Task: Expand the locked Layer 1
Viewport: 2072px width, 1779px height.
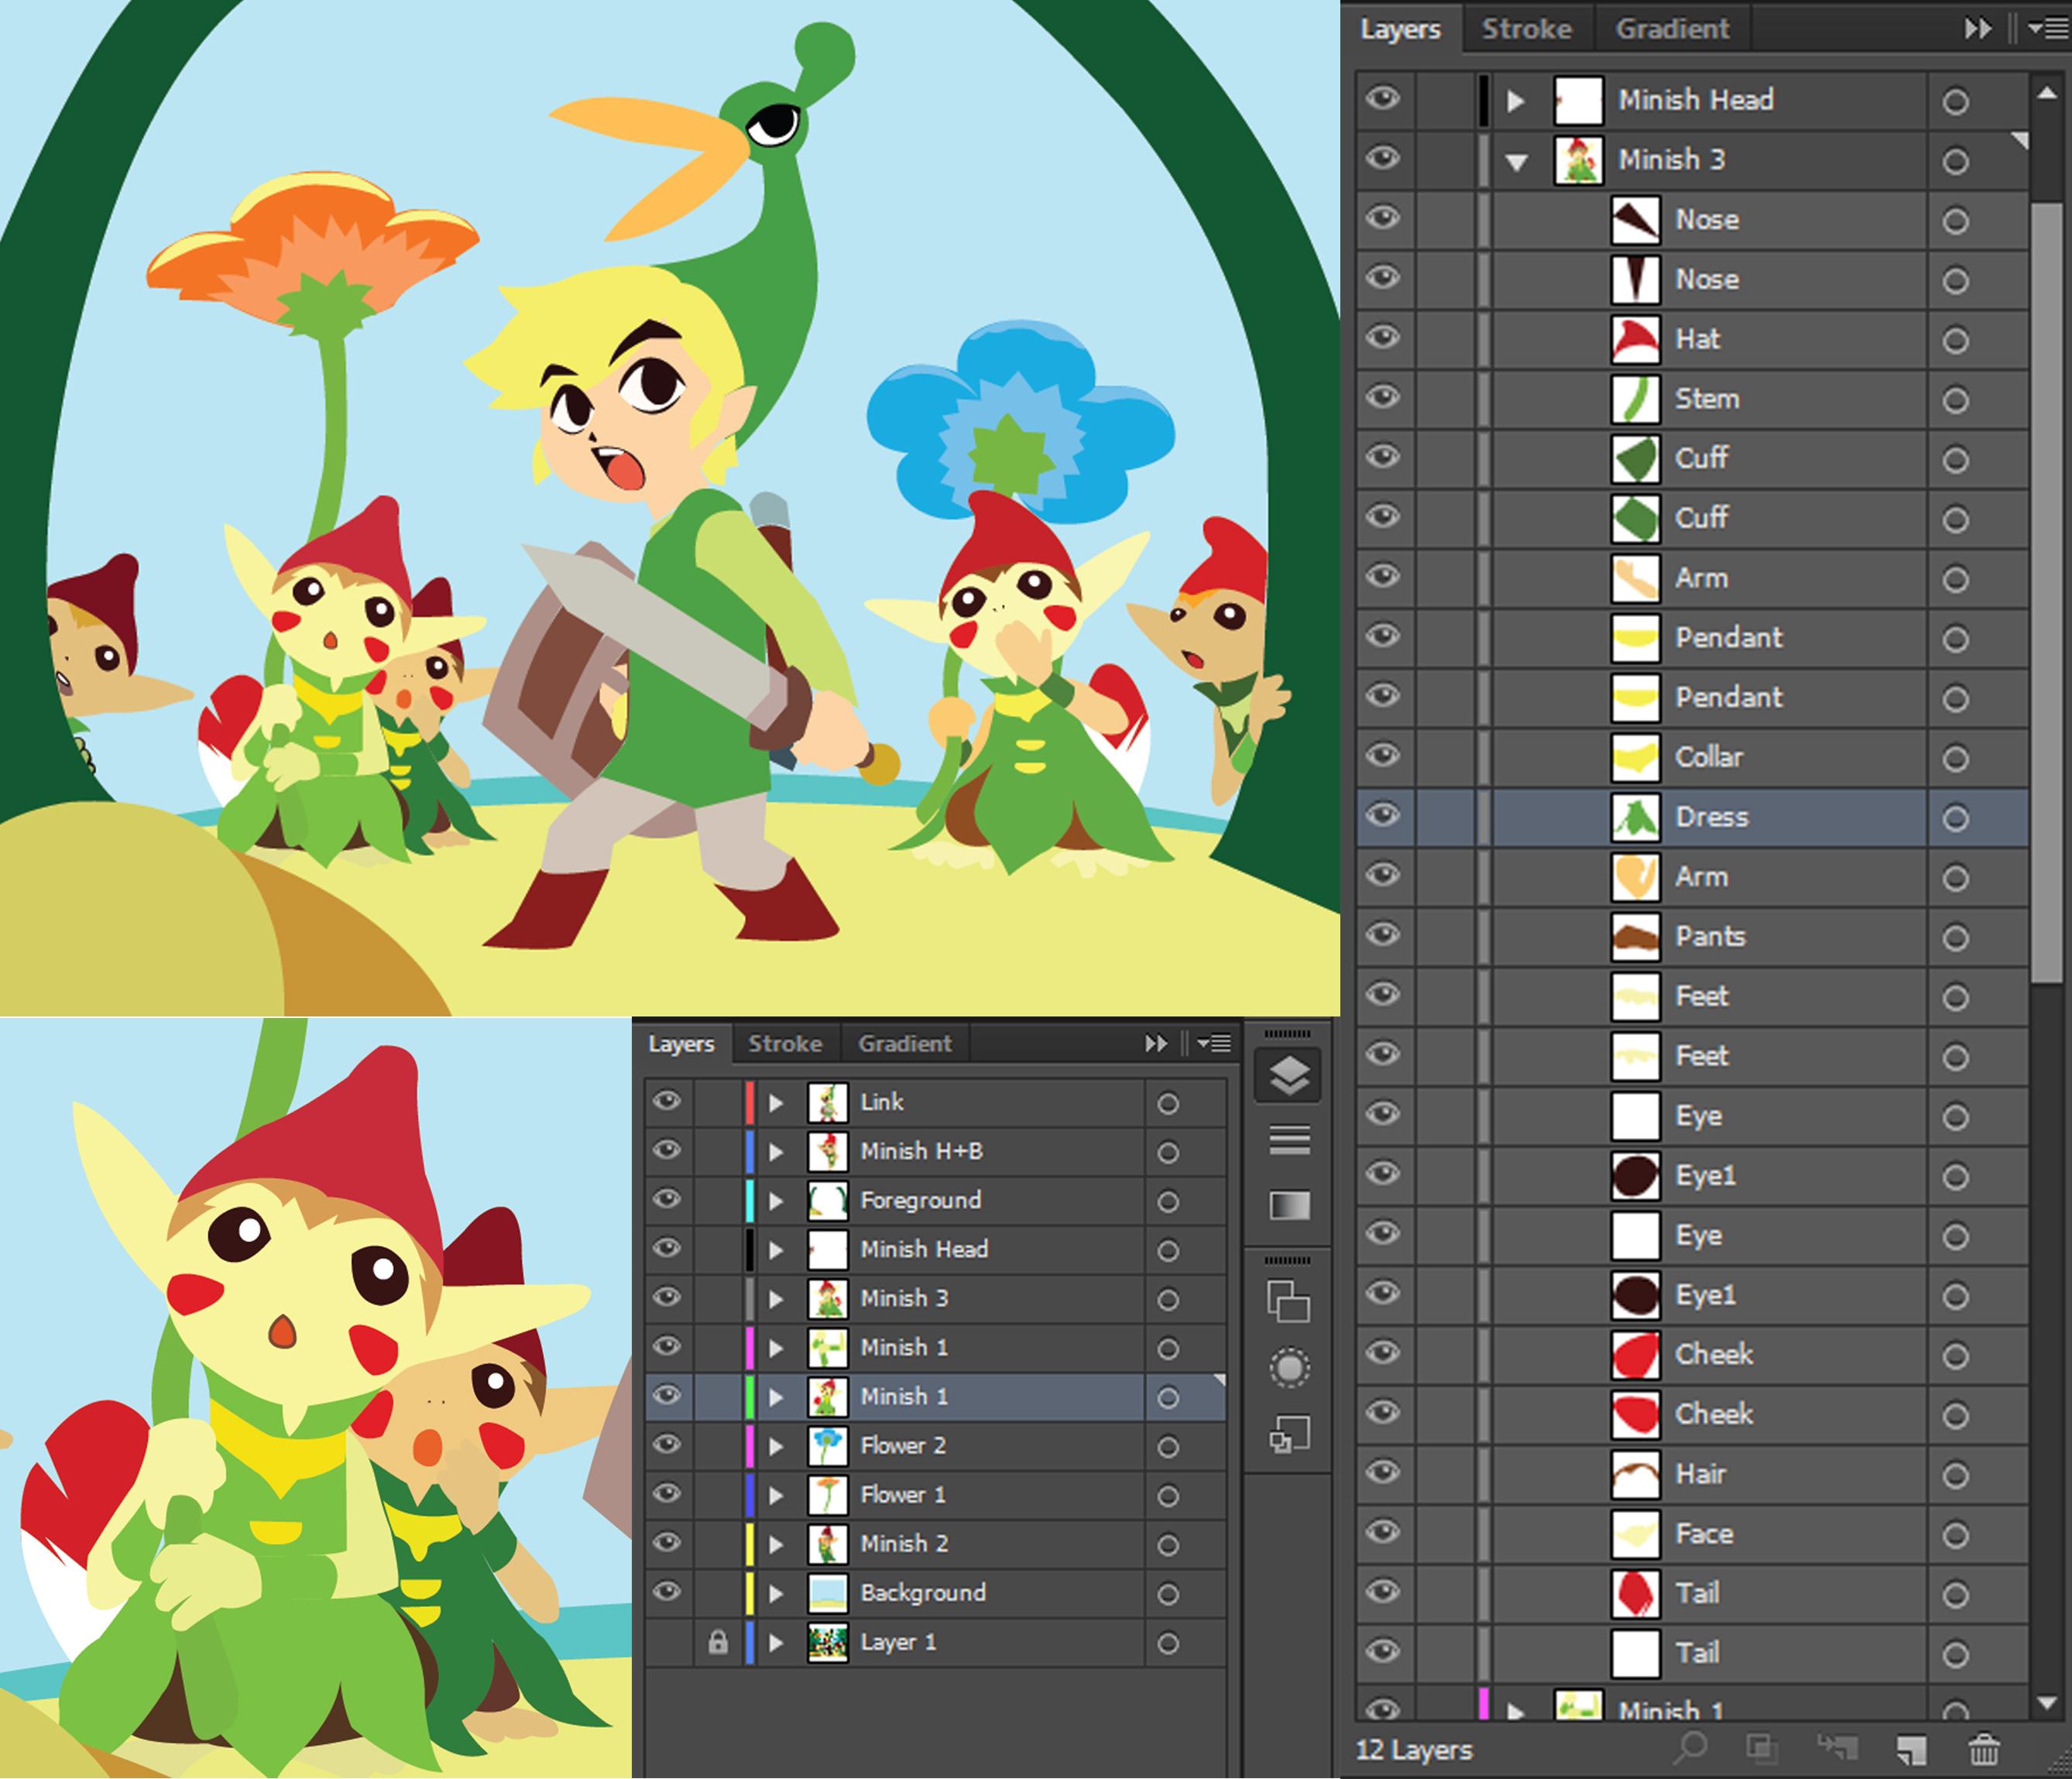Action: tap(776, 1642)
